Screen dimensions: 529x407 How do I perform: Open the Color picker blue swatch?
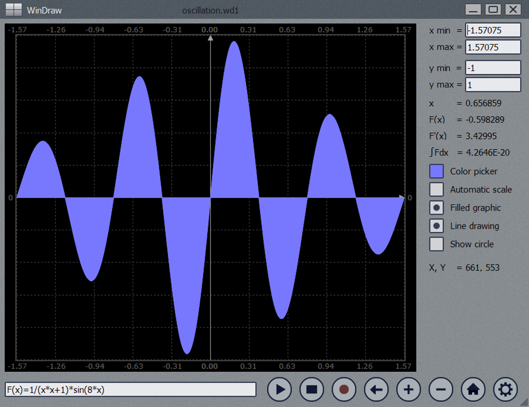click(x=437, y=172)
